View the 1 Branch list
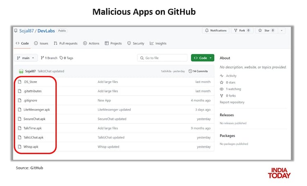 pos(49,58)
